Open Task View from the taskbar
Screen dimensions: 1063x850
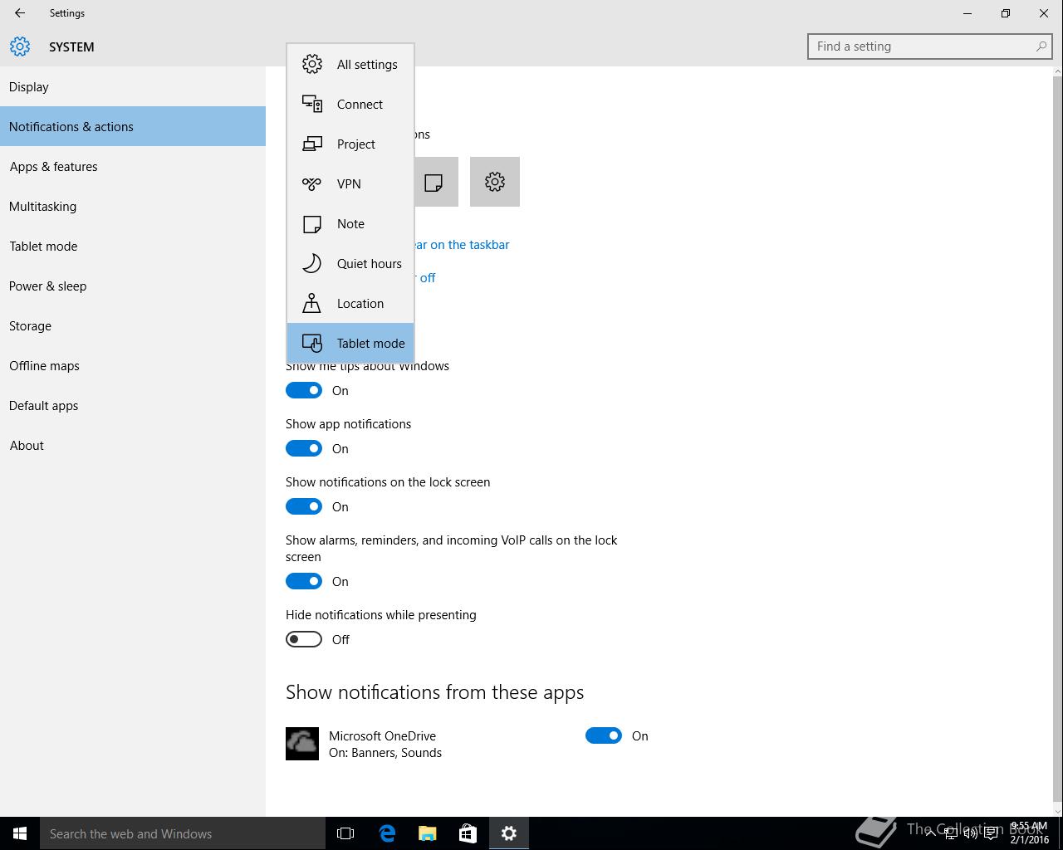tap(345, 833)
